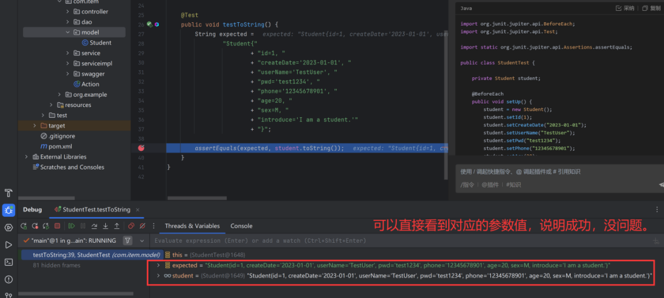Select Scratches and Consoles node
This screenshot has width=664, height=298.
pos(69,167)
